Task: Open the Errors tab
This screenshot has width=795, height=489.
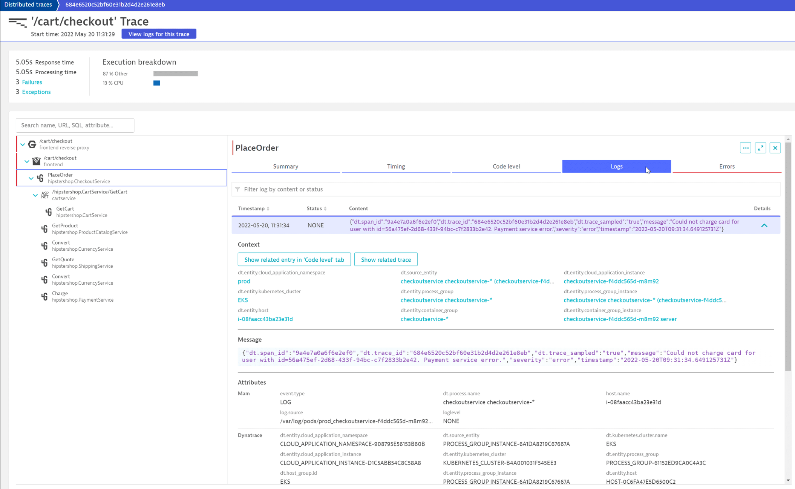Action: tap(726, 166)
